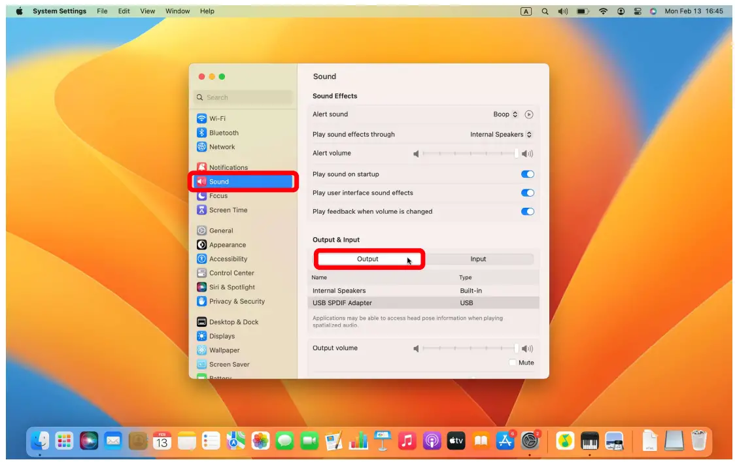Select USB SPDIF Adapter output device
This screenshot has width=735, height=462.
point(423,303)
